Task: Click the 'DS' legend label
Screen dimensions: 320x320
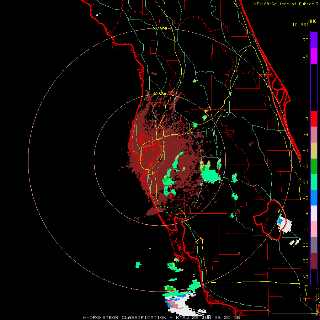Action: tap(305, 214)
